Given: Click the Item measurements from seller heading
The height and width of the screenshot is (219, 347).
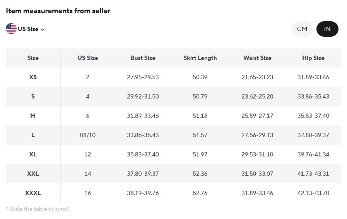Looking at the screenshot, I should point(58,11).
